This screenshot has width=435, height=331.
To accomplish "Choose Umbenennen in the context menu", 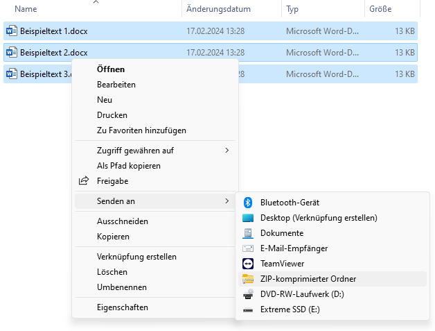I will click(x=122, y=287).
